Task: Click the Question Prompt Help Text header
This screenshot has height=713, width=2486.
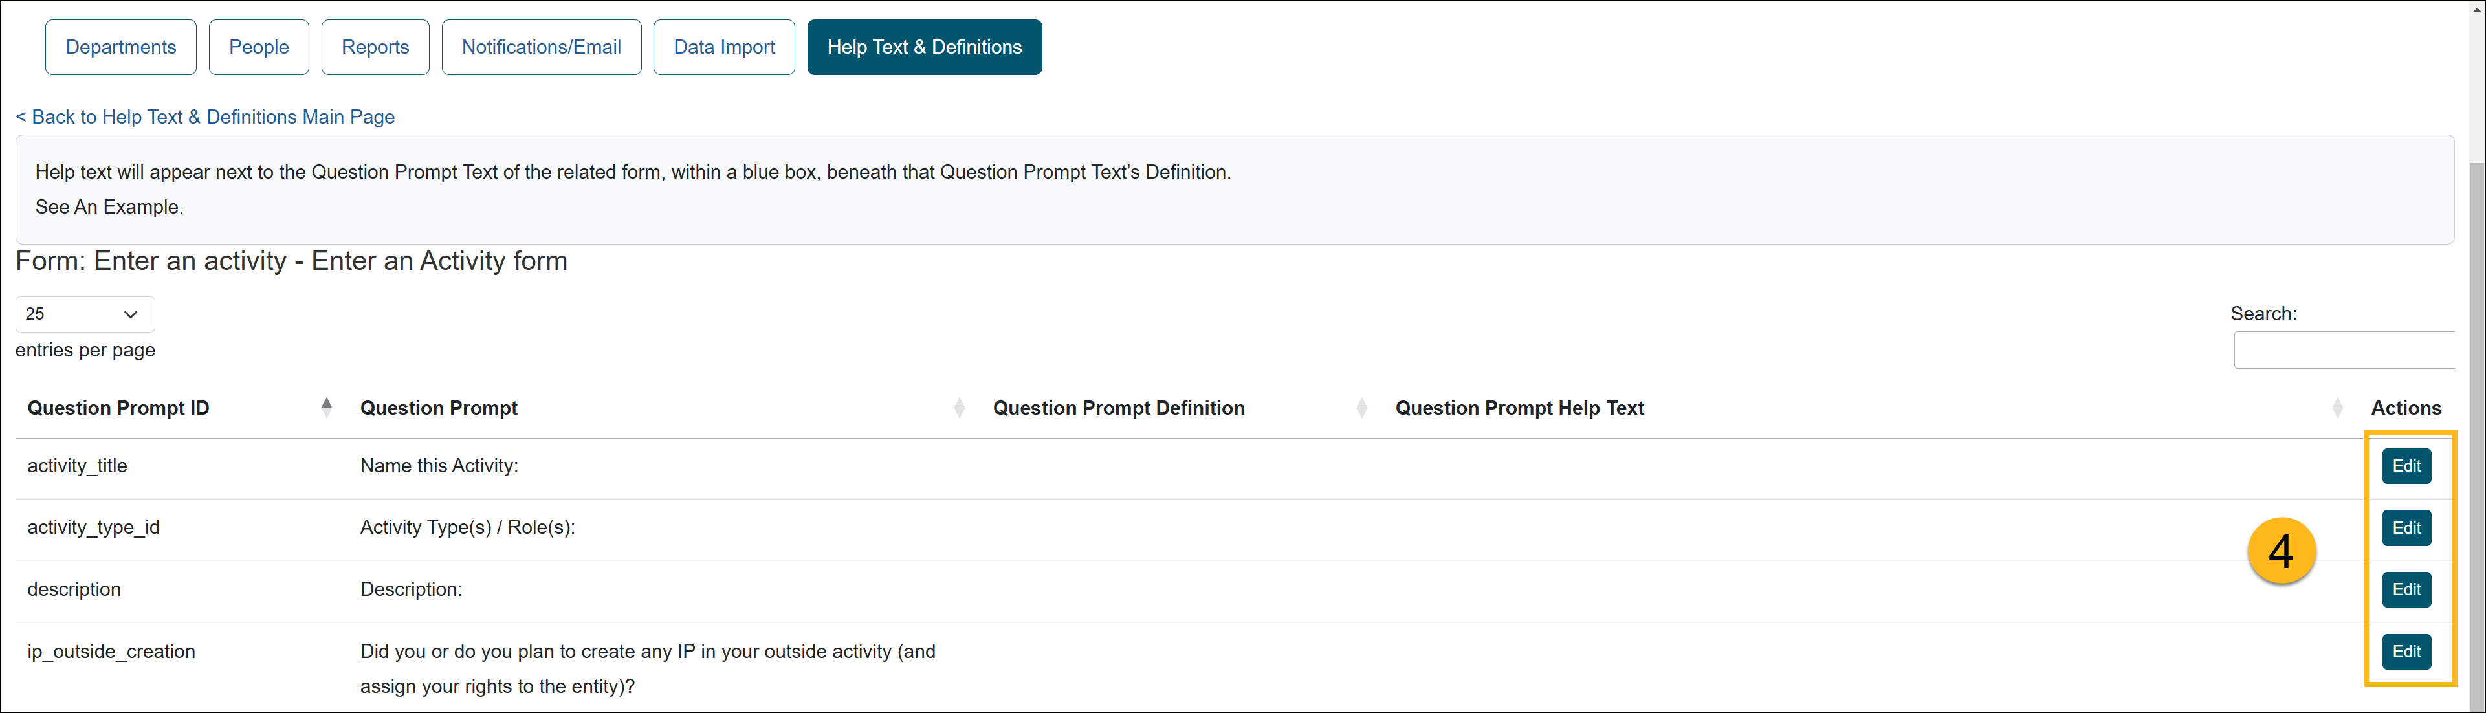Action: [1519, 408]
